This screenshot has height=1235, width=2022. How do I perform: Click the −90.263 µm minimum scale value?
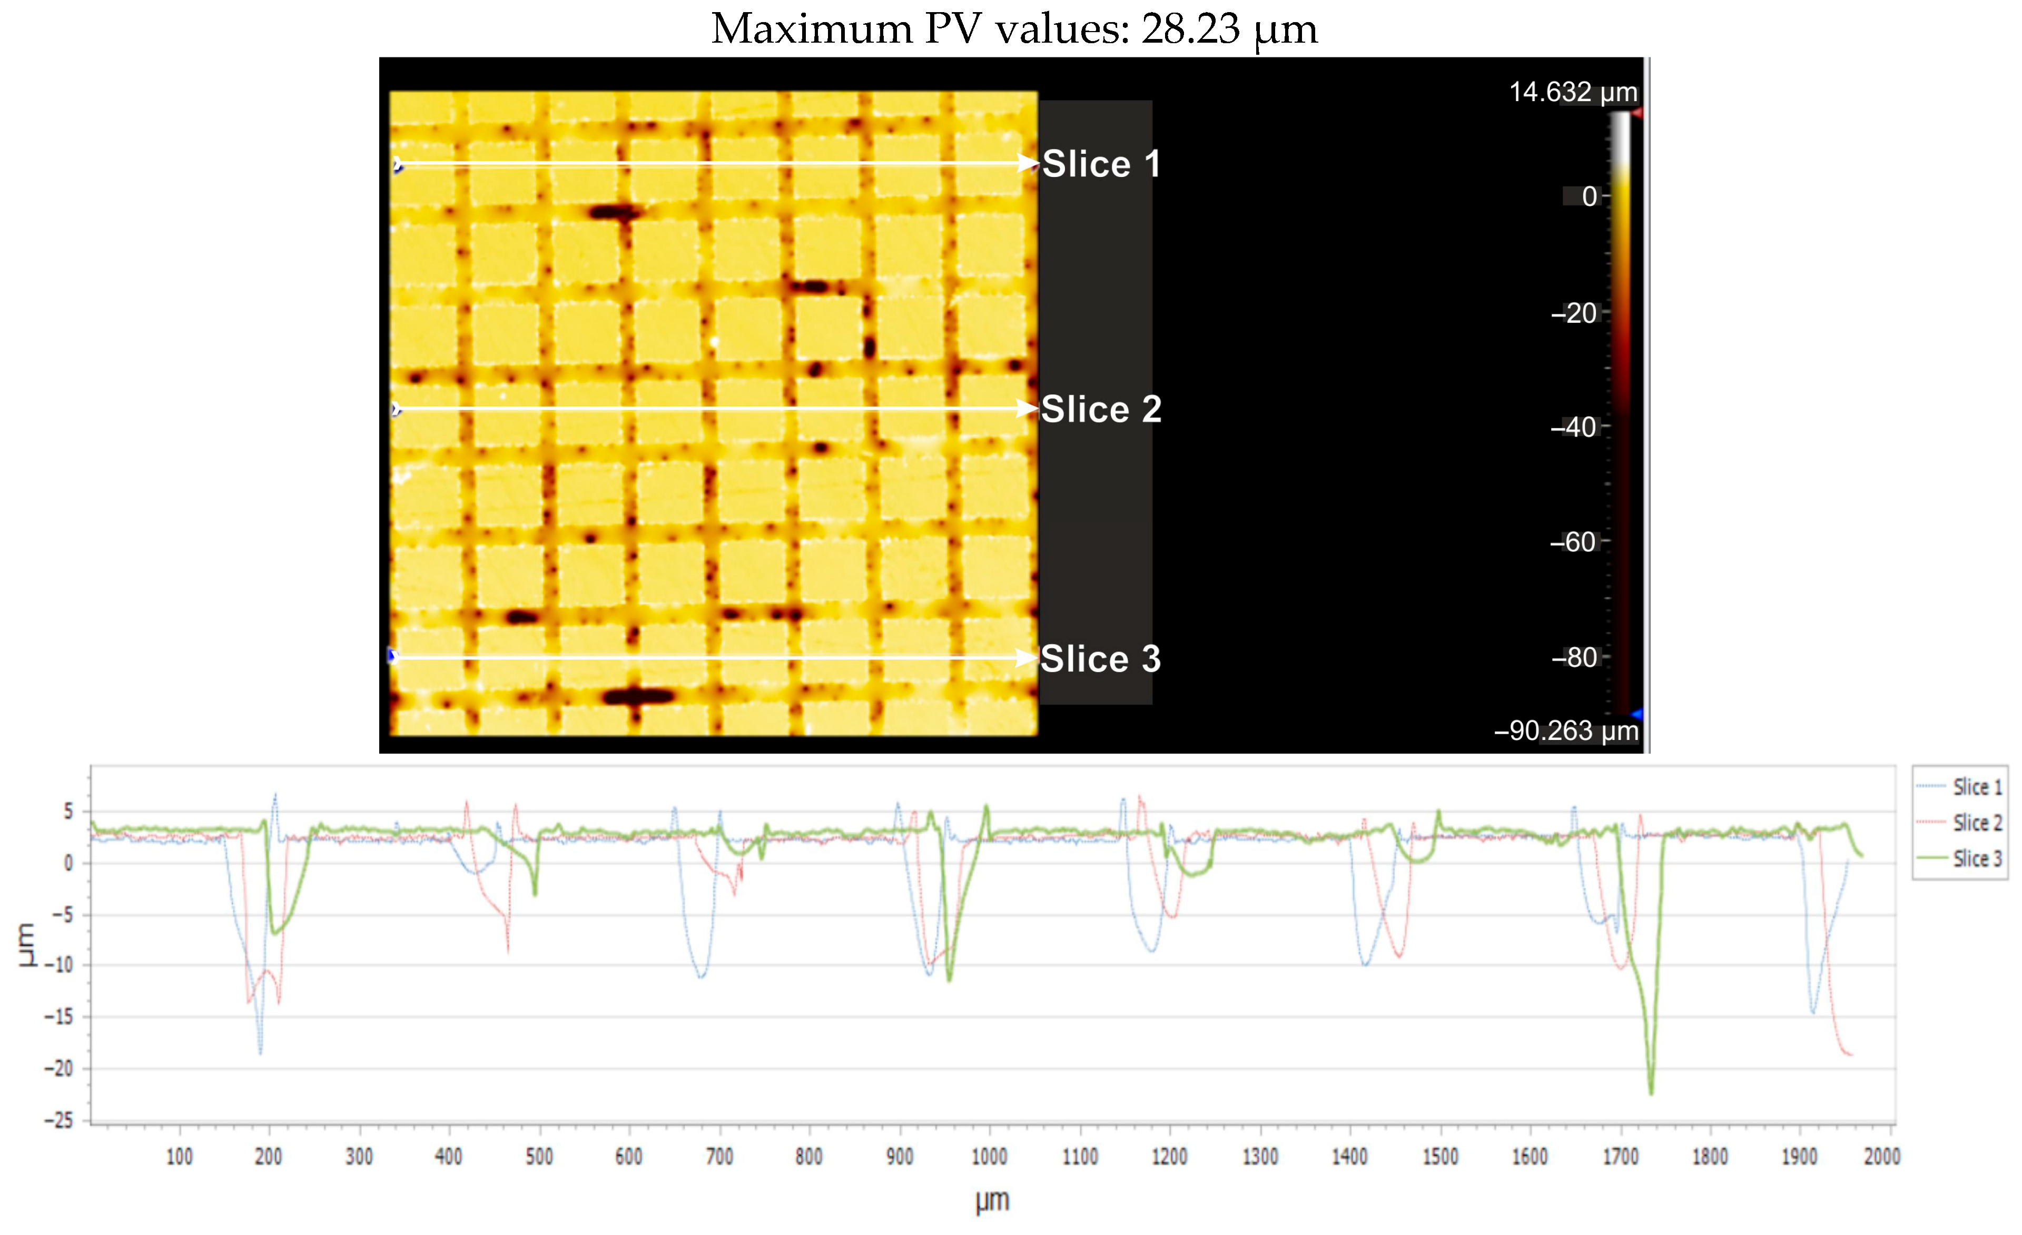click(x=1566, y=730)
